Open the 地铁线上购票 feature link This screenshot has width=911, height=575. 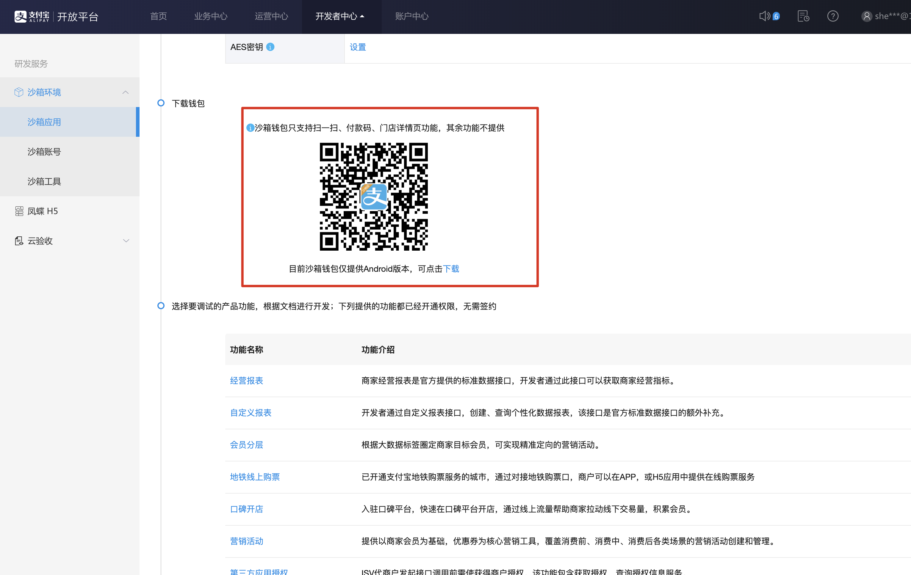tap(255, 477)
